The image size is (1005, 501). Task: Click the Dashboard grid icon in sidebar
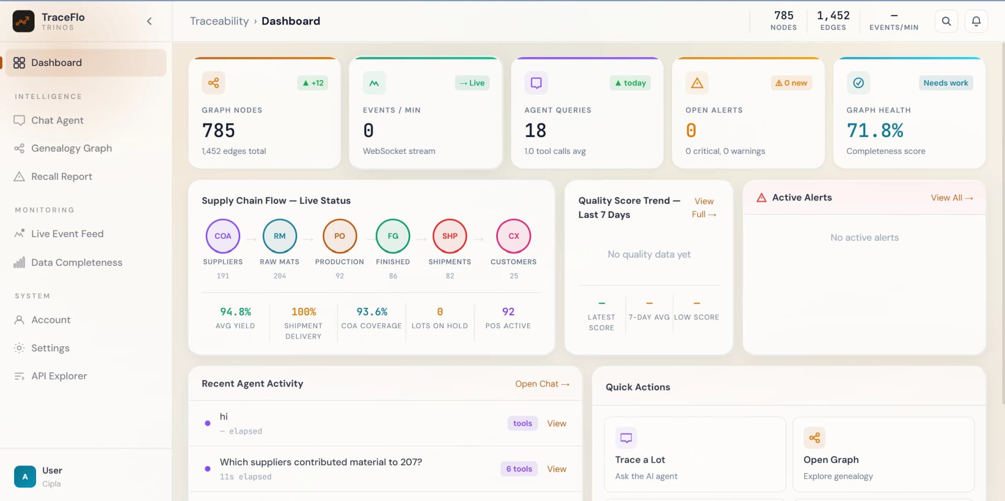[x=19, y=63]
